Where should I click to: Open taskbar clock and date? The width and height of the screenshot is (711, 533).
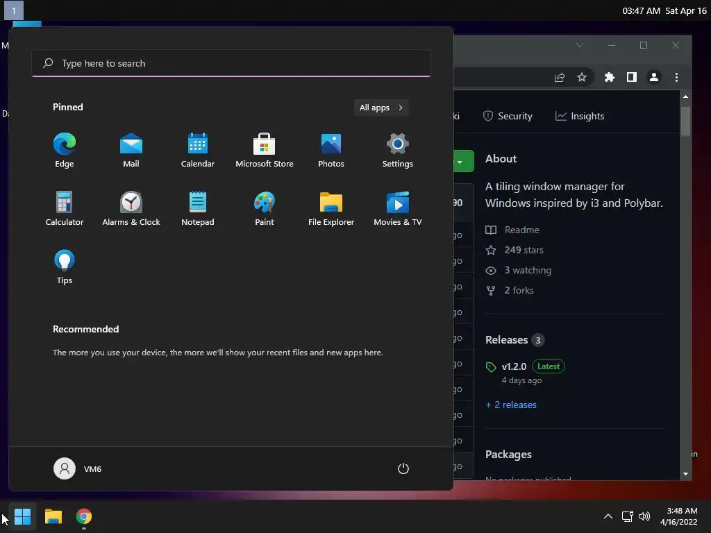(679, 516)
